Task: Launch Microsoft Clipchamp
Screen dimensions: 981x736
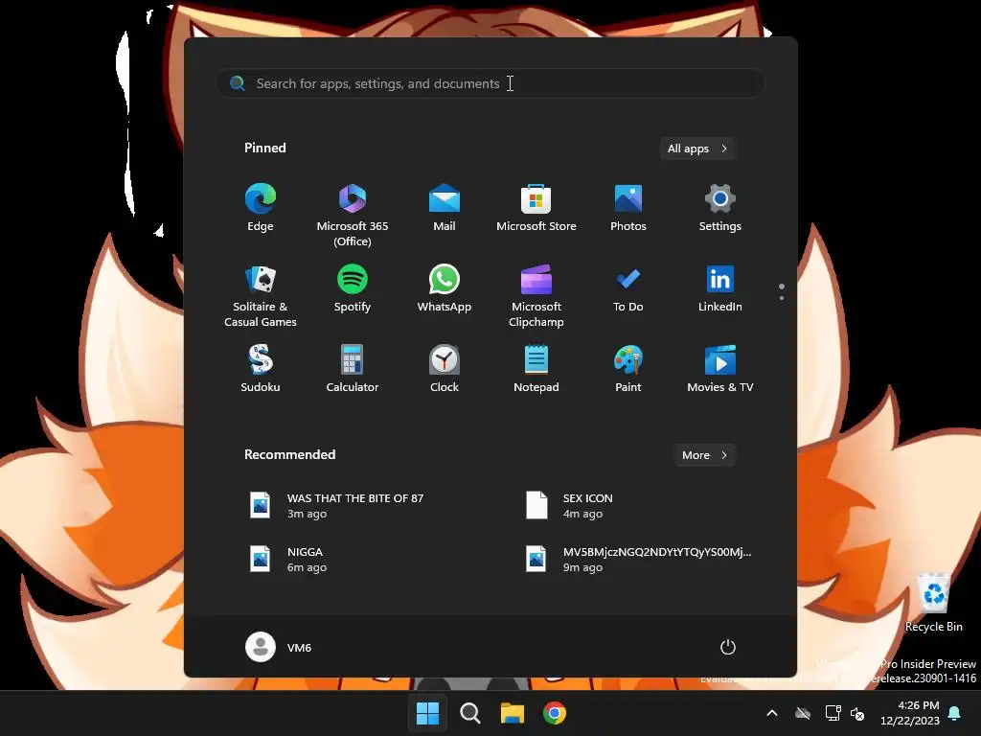Action: point(536,295)
